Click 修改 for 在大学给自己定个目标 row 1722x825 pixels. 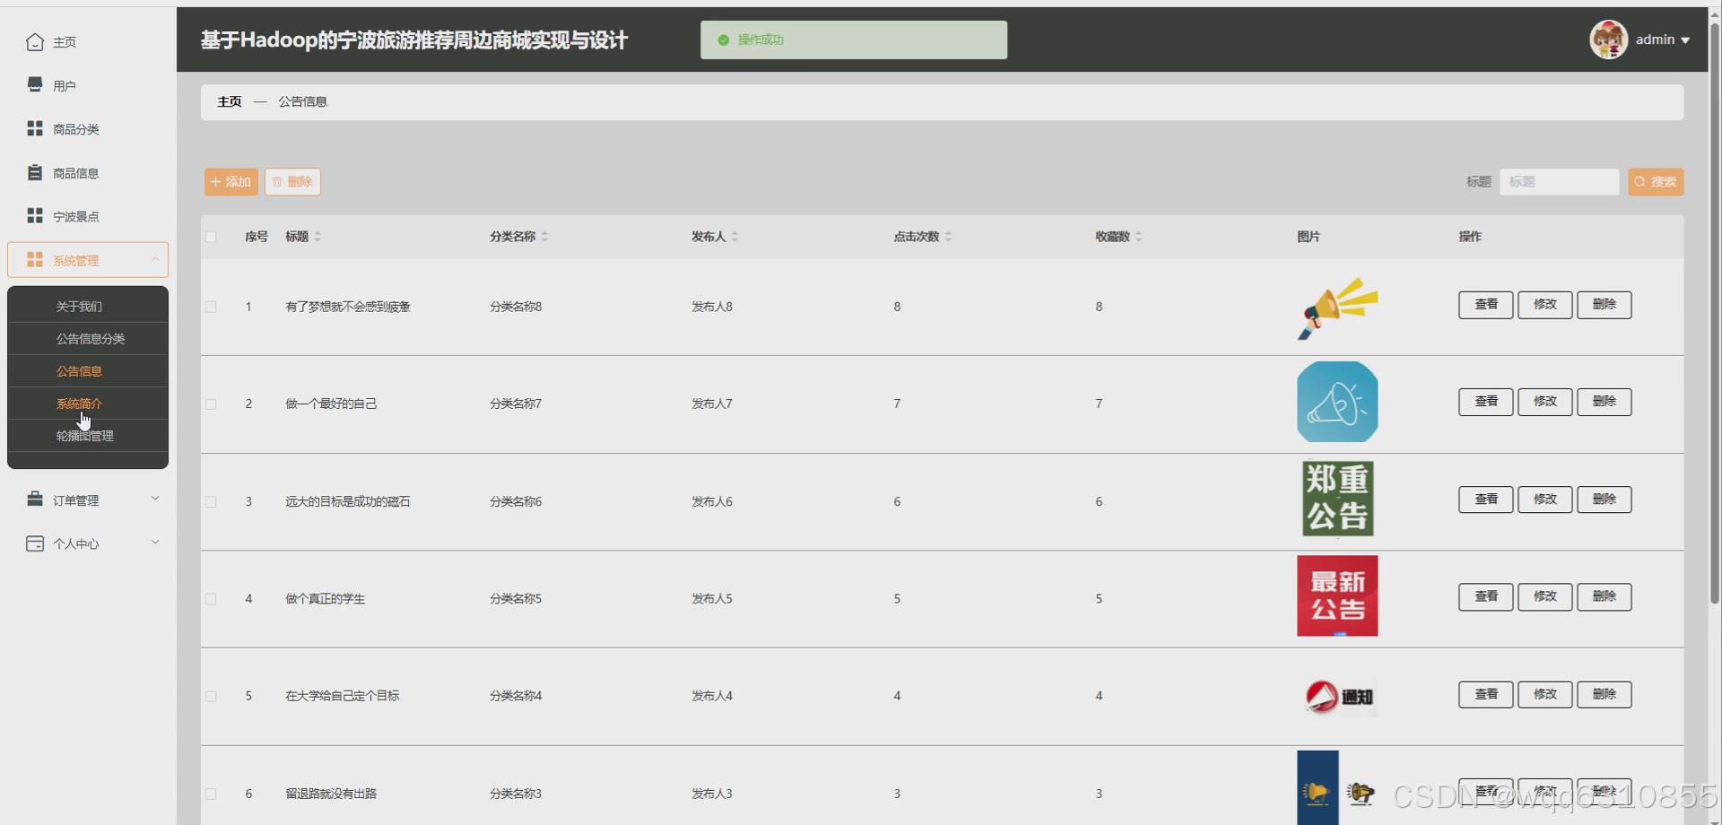pyautogui.click(x=1544, y=694)
